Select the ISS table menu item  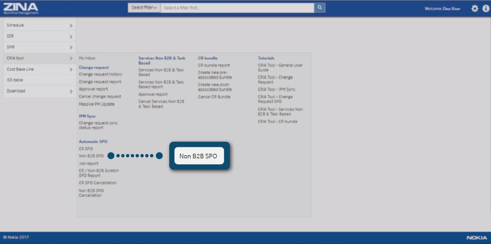pos(40,80)
